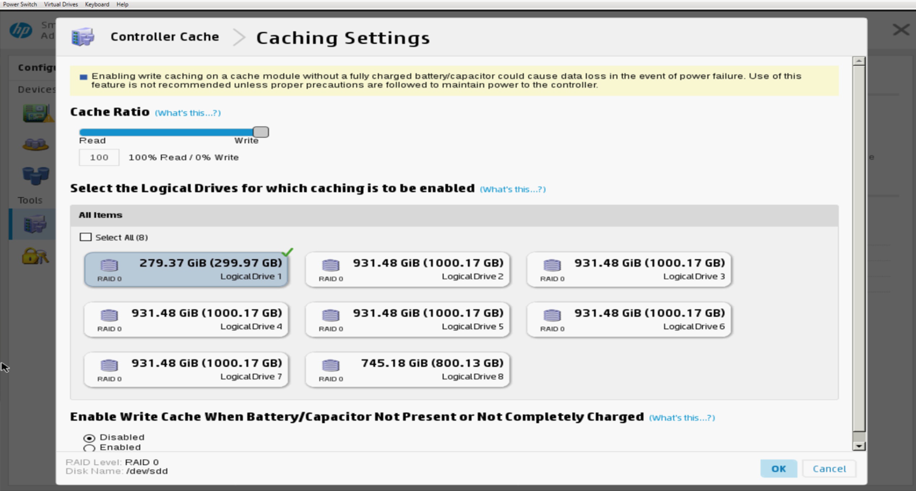Image resolution: width=916 pixels, height=491 pixels.
Task: Click the scrollbar down arrow
Action: point(859,446)
